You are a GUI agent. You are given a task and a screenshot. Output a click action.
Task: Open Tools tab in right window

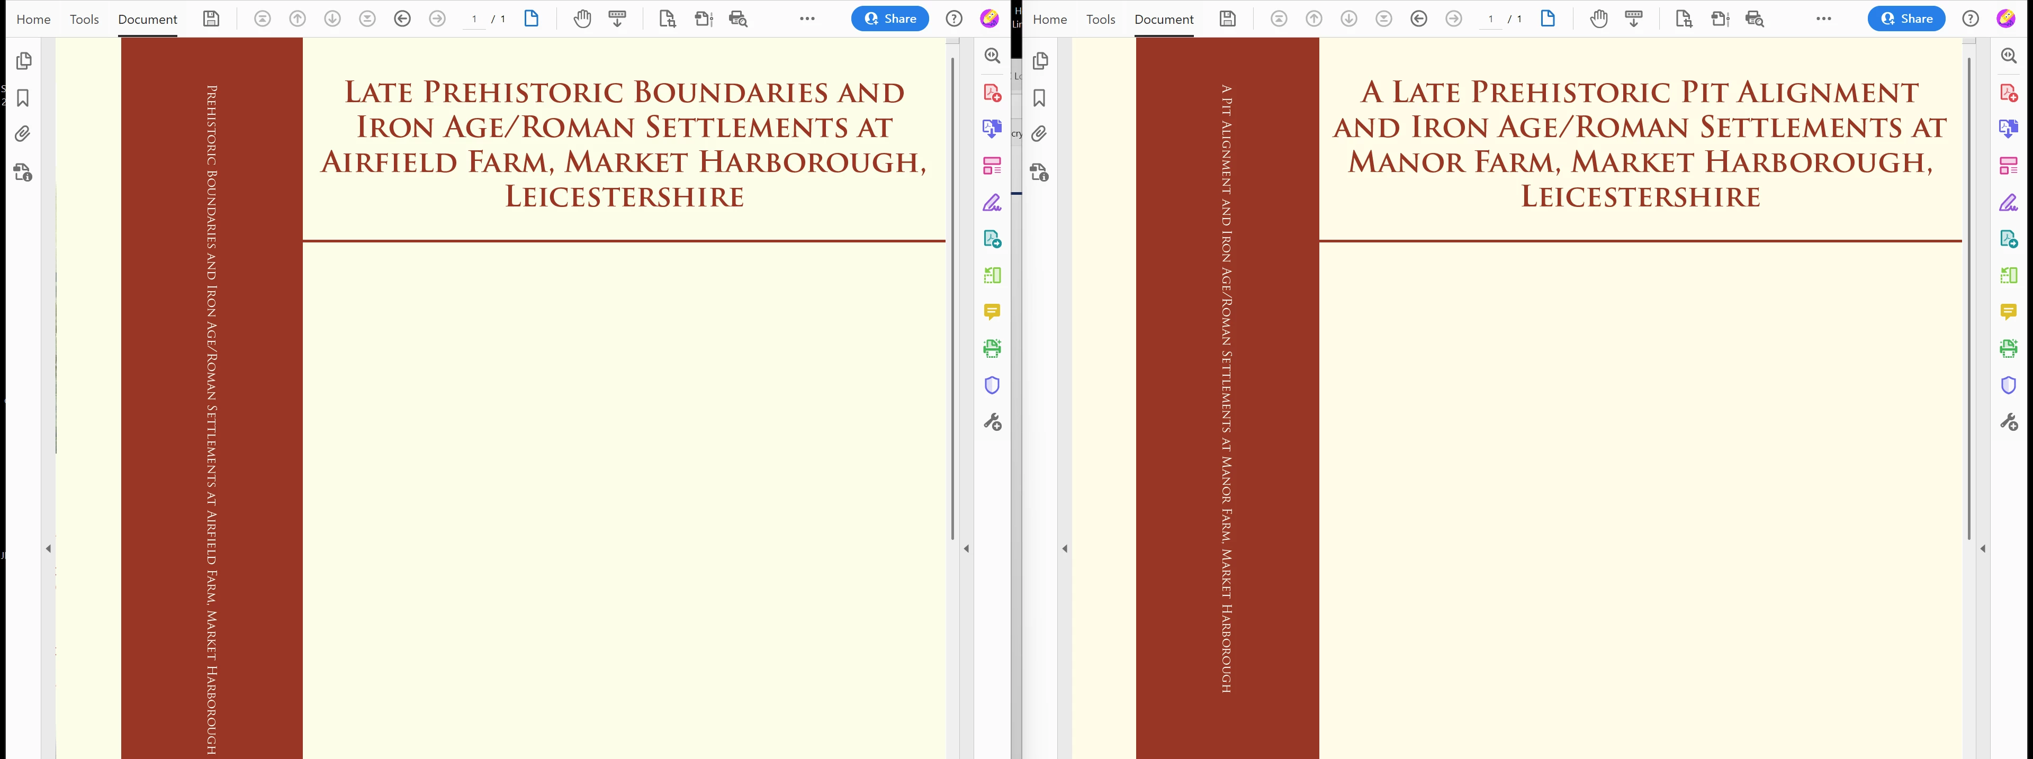pyautogui.click(x=1100, y=19)
